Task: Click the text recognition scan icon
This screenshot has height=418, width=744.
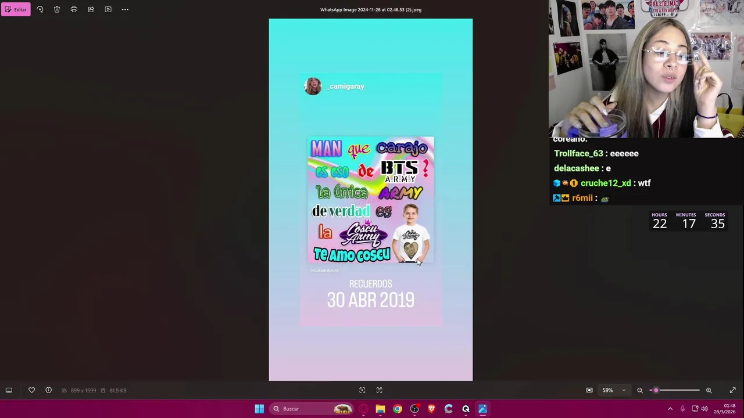Action: pos(380,390)
